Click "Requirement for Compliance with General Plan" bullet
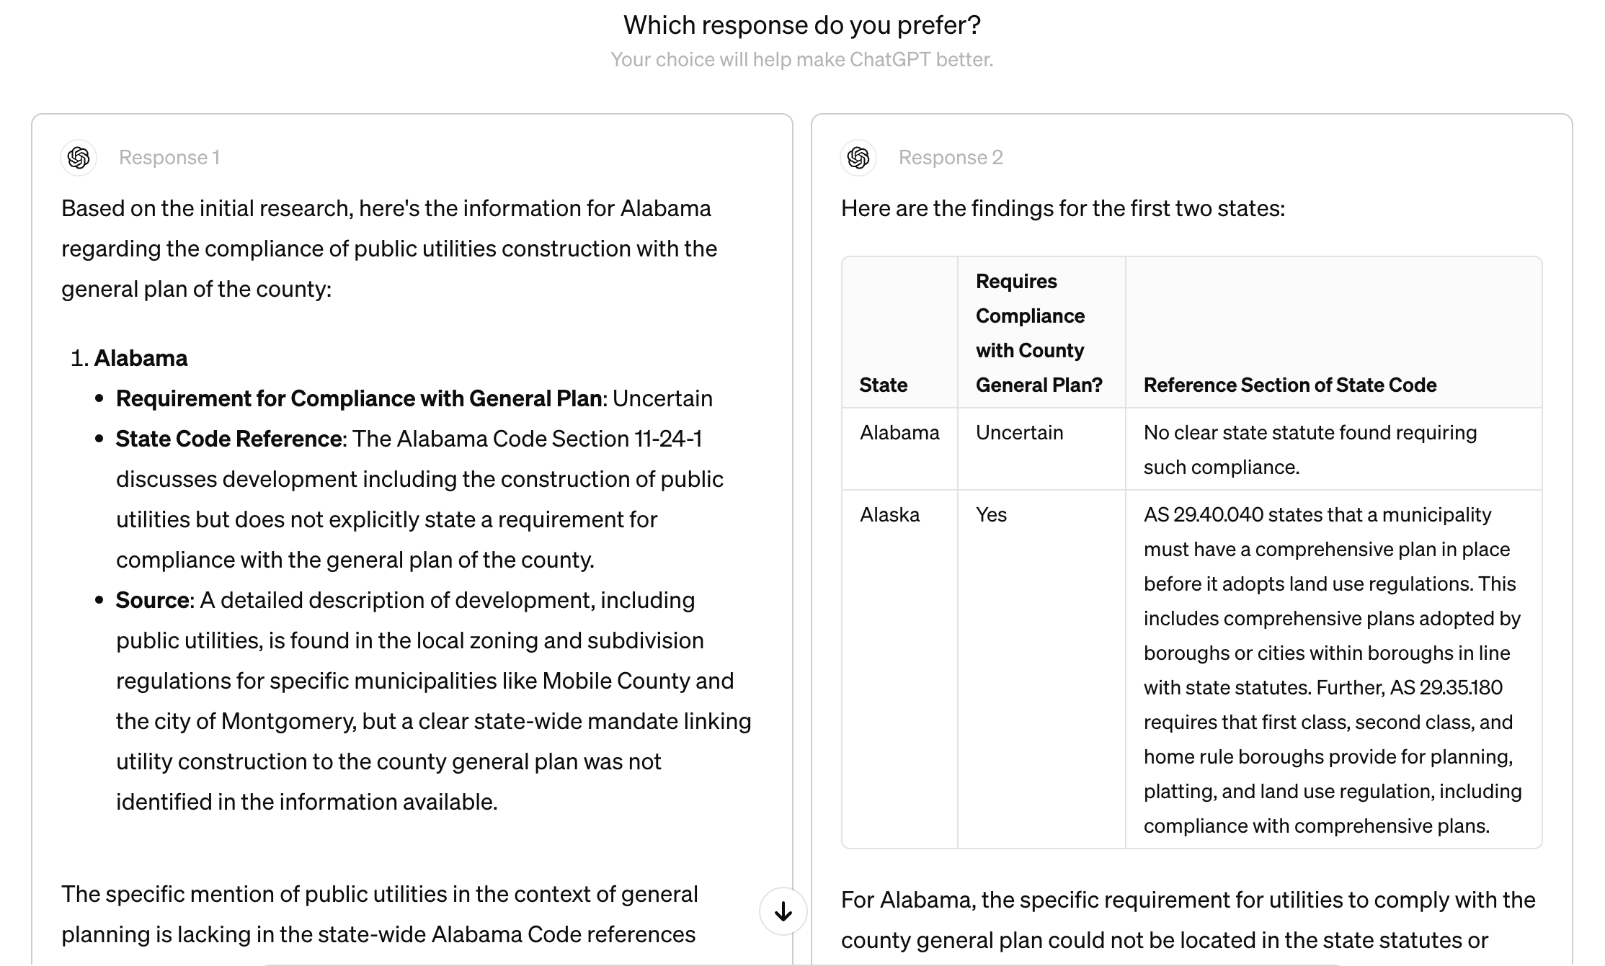1605x966 pixels. [359, 398]
